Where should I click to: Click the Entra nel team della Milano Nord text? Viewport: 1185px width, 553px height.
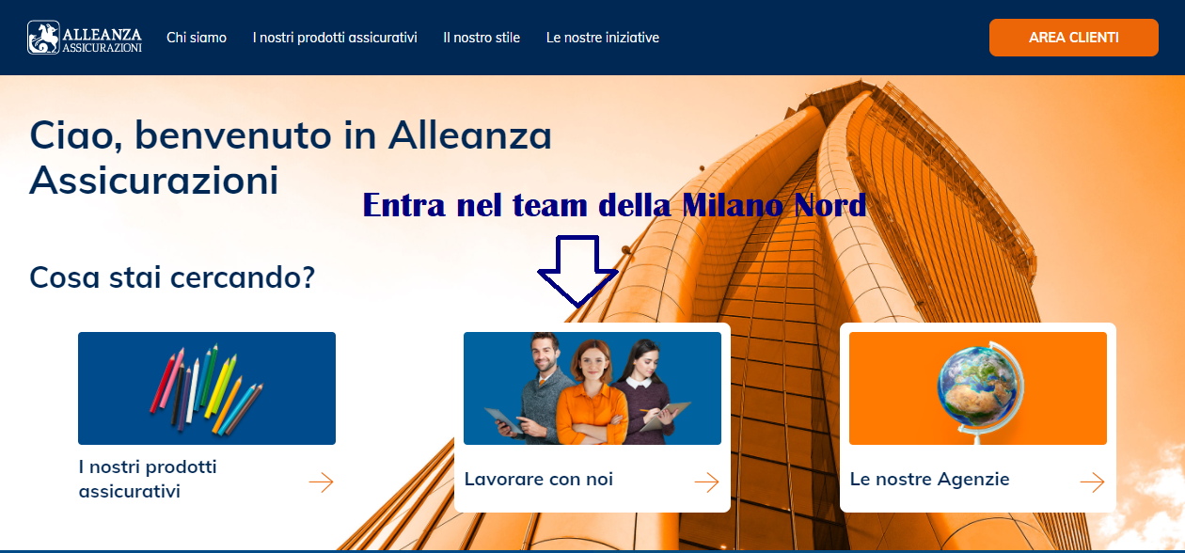pyautogui.click(x=614, y=204)
